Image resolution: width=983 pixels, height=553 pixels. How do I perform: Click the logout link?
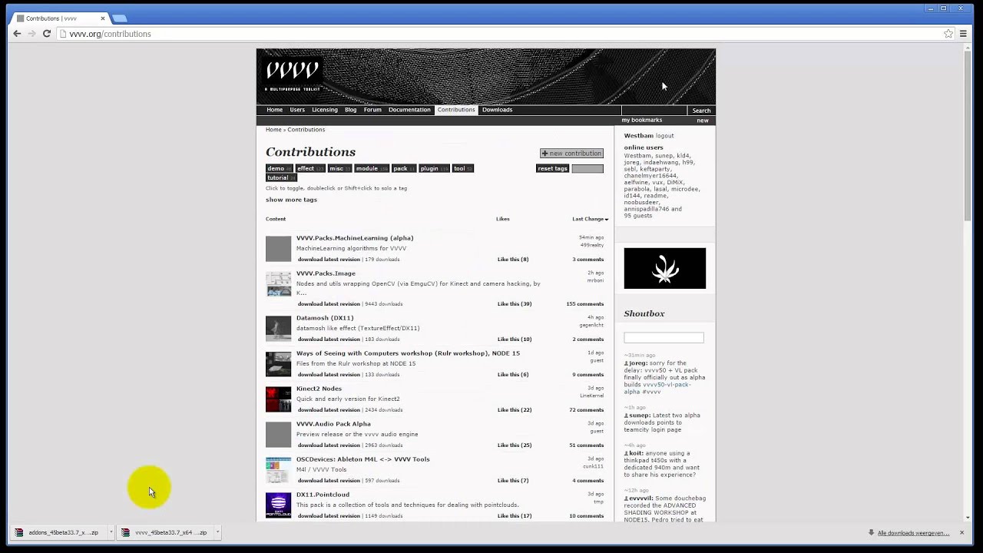(664, 136)
